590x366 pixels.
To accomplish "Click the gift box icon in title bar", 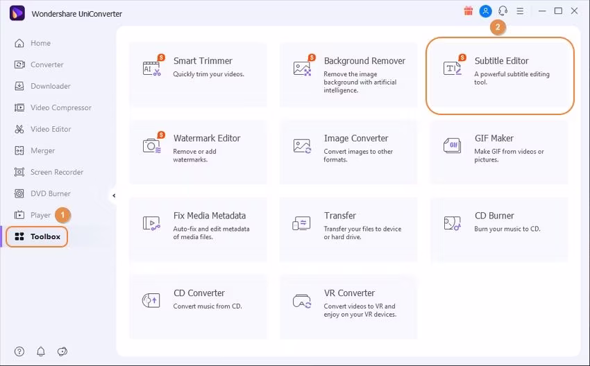I will coord(469,11).
